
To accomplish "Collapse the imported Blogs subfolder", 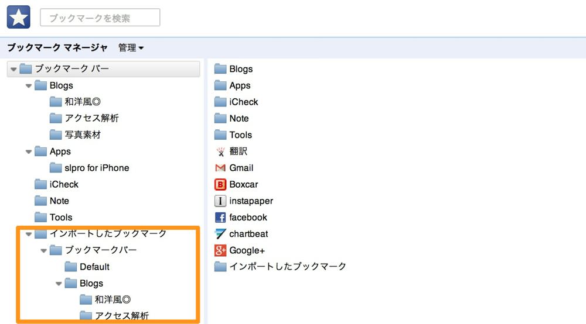I will coord(59,284).
